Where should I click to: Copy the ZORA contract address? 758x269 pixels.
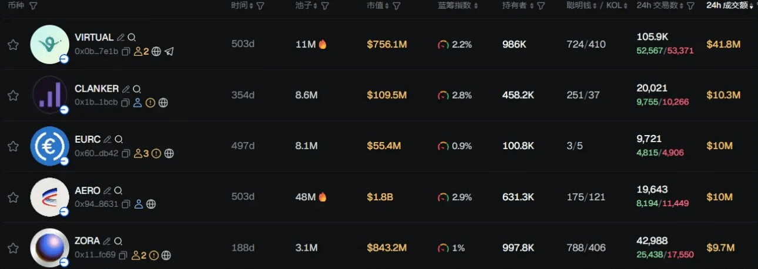pos(123,255)
